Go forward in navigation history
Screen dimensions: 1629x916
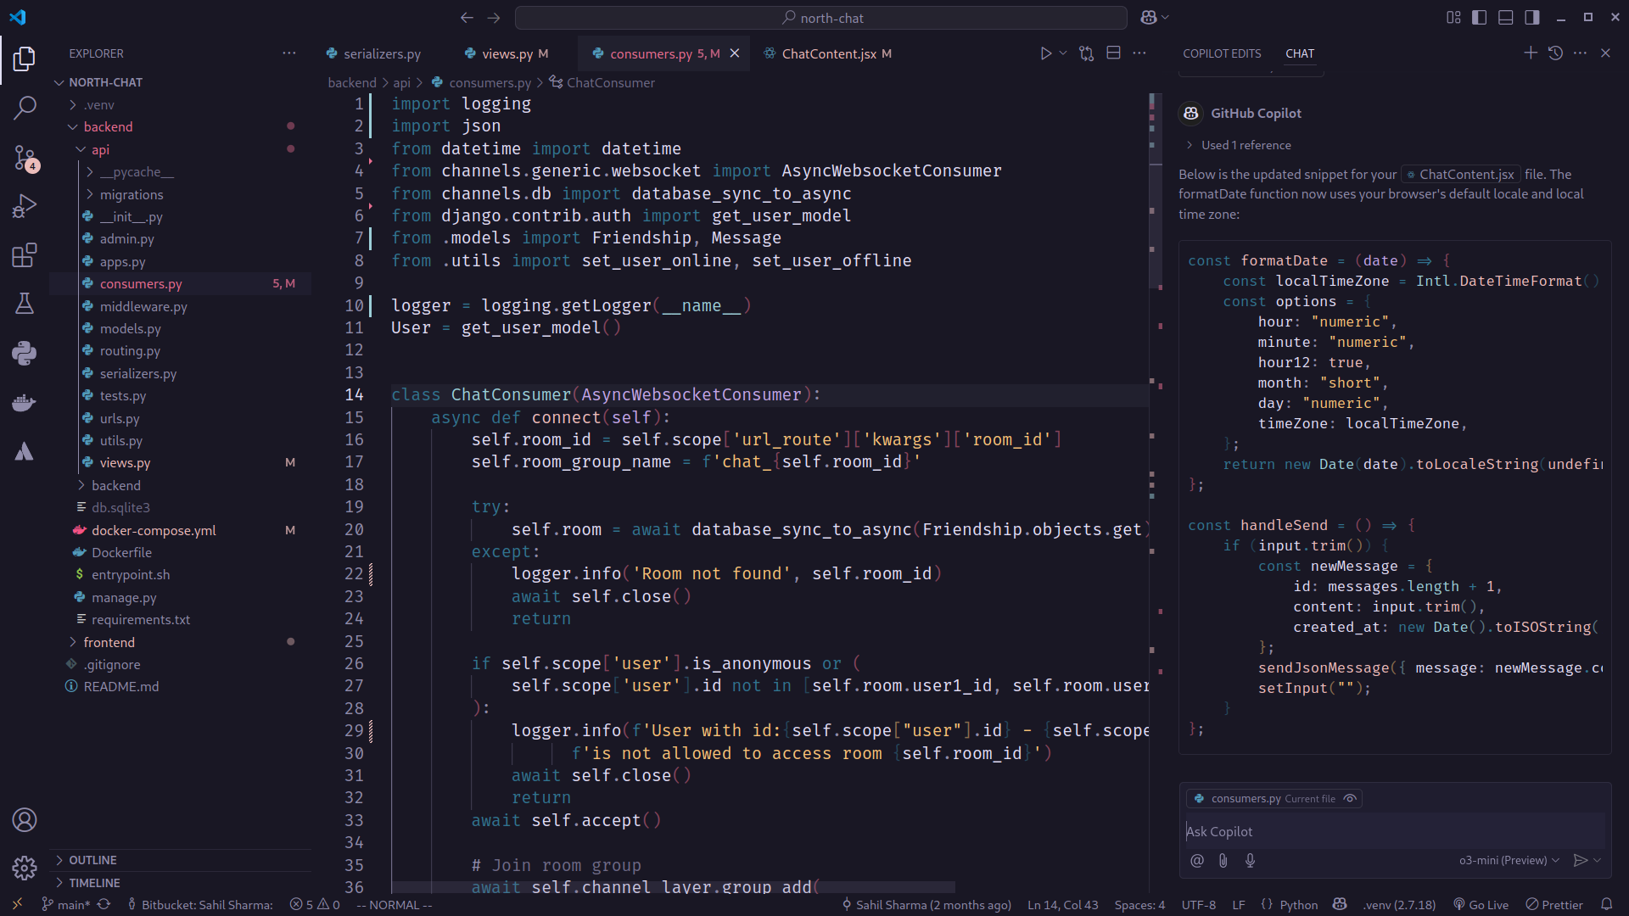tap(494, 17)
